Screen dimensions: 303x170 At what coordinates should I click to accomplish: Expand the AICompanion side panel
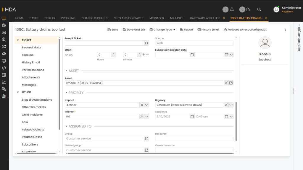299,25
